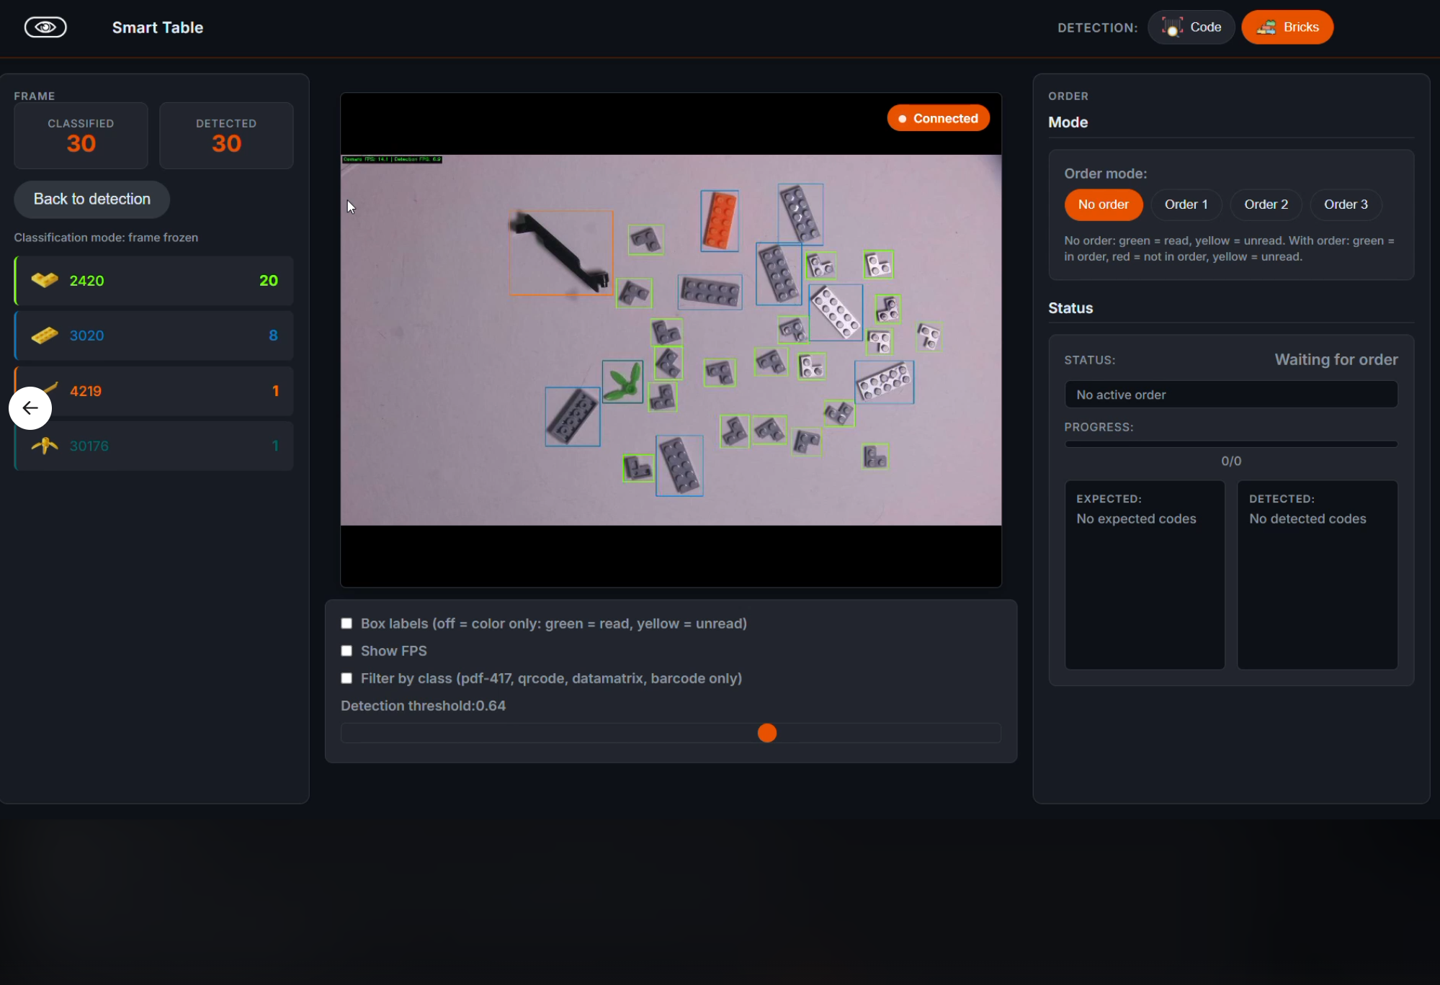Click the order progress bar
1440x985 pixels.
1231,444
